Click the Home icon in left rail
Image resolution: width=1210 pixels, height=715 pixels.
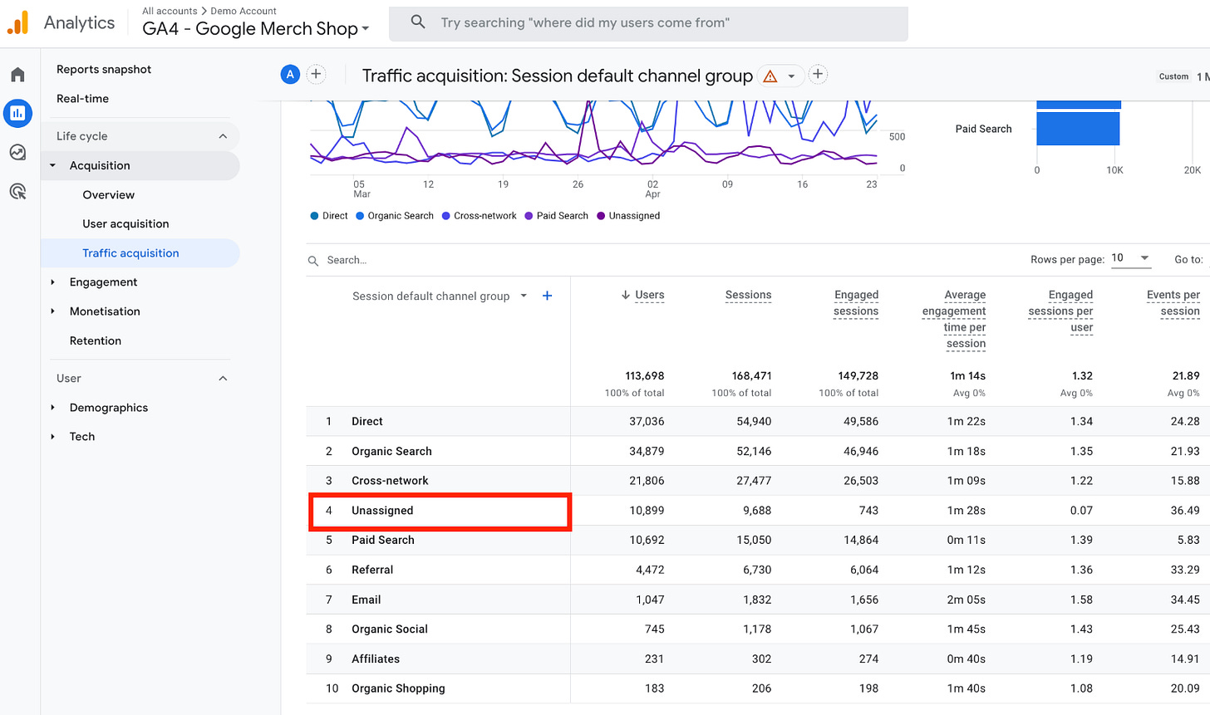click(17, 75)
